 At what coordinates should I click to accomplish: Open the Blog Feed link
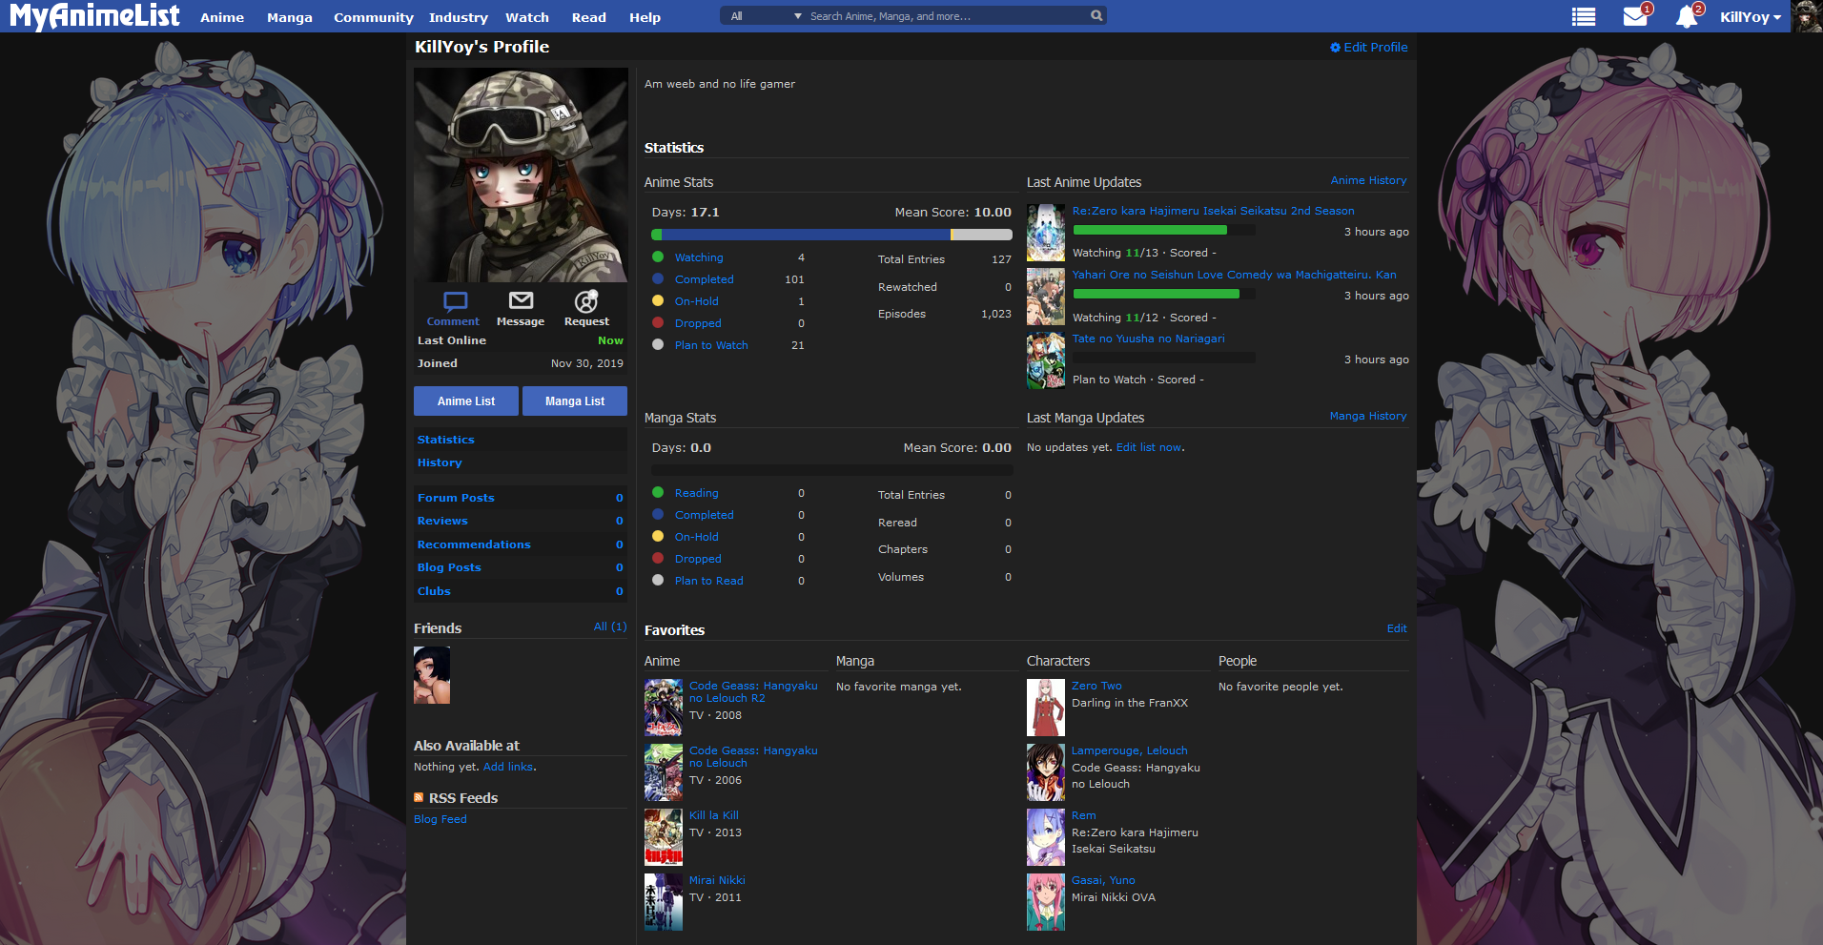440,819
